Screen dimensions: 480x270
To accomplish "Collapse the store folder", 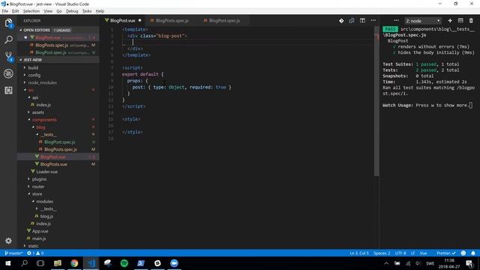I will pos(37,193).
